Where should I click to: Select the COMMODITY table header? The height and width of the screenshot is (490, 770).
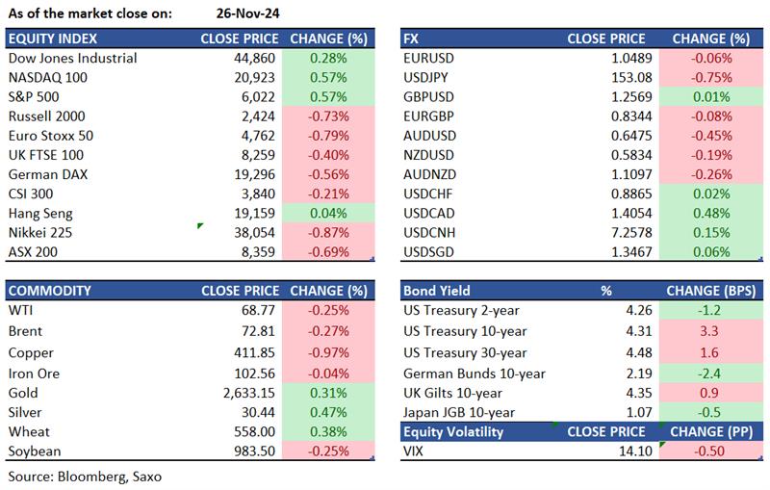click(49, 291)
